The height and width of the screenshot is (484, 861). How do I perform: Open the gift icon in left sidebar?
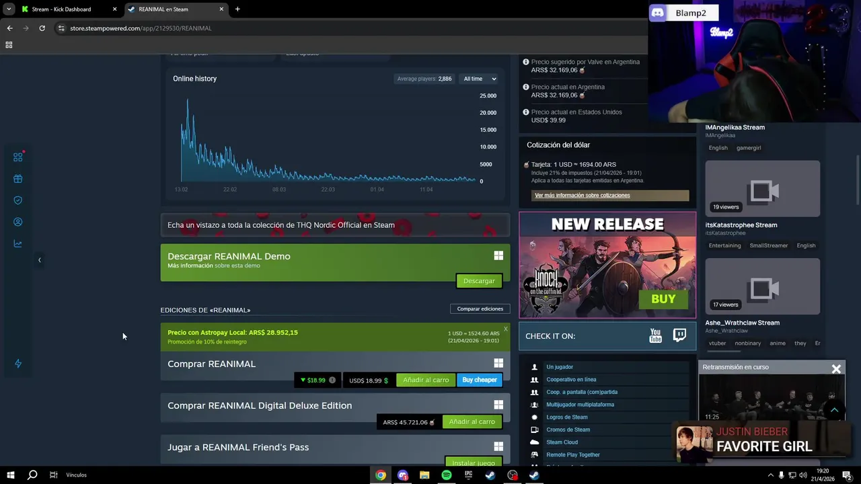[18, 179]
